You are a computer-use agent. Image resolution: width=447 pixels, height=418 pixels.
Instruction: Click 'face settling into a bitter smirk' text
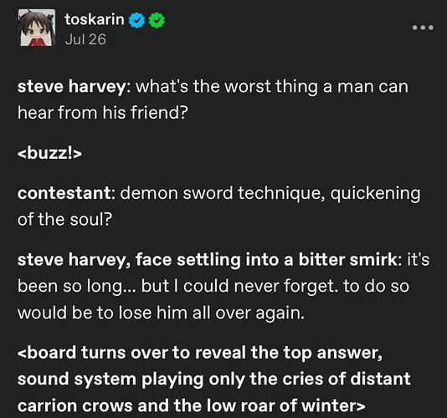[x=266, y=260]
